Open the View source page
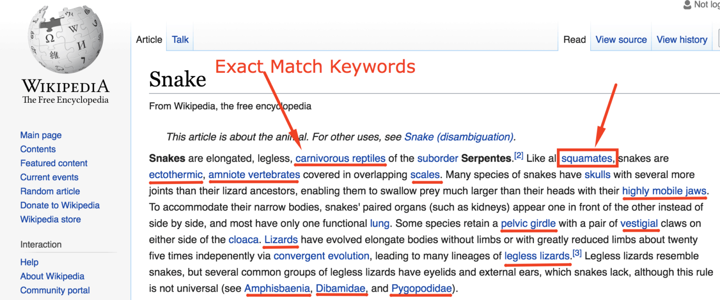 (x=621, y=40)
